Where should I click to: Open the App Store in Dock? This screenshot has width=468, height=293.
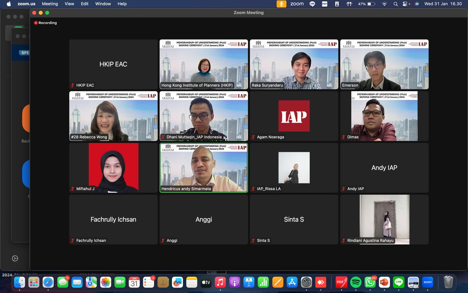[292, 282]
